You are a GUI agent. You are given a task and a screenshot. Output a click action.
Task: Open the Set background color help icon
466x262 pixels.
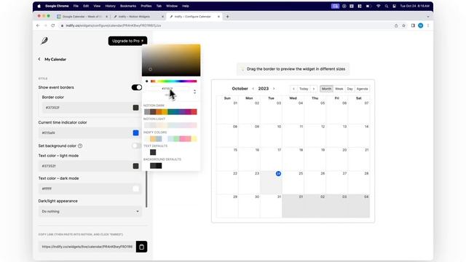pos(80,146)
